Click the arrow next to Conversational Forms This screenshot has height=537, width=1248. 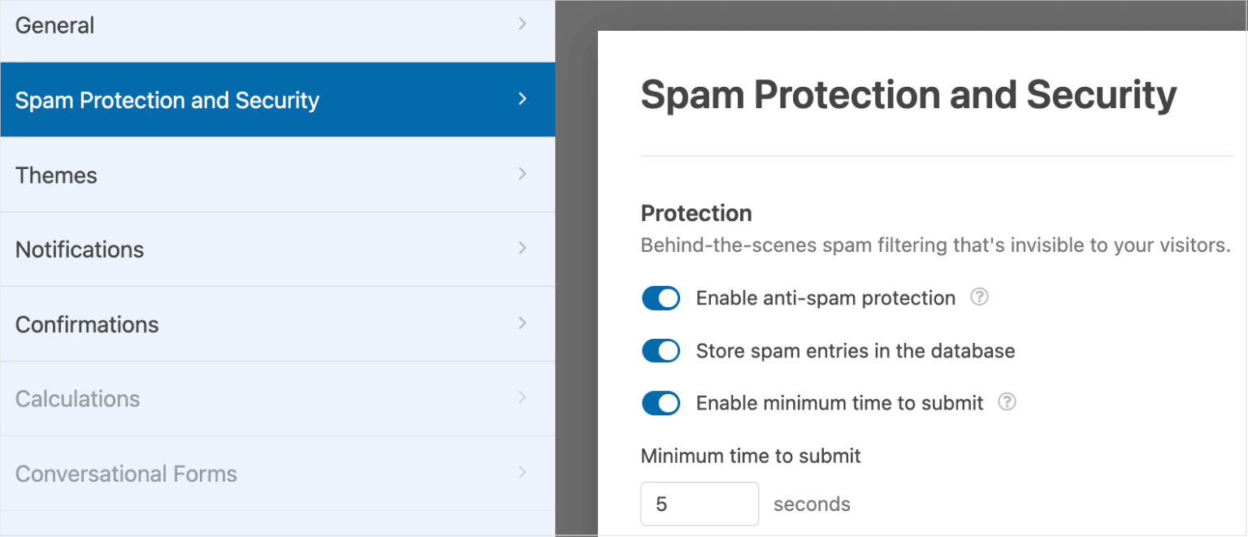[522, 473]
